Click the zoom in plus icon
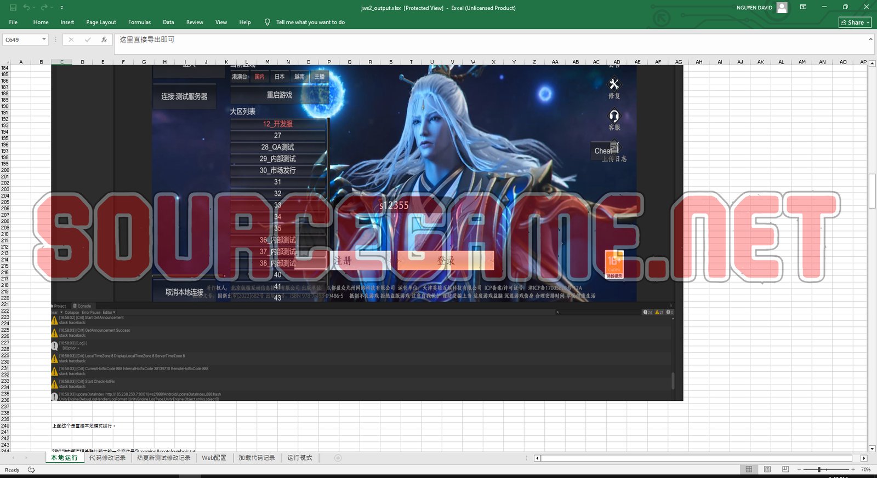The width and height of the screenshot is (877, 478). (853, 470)
